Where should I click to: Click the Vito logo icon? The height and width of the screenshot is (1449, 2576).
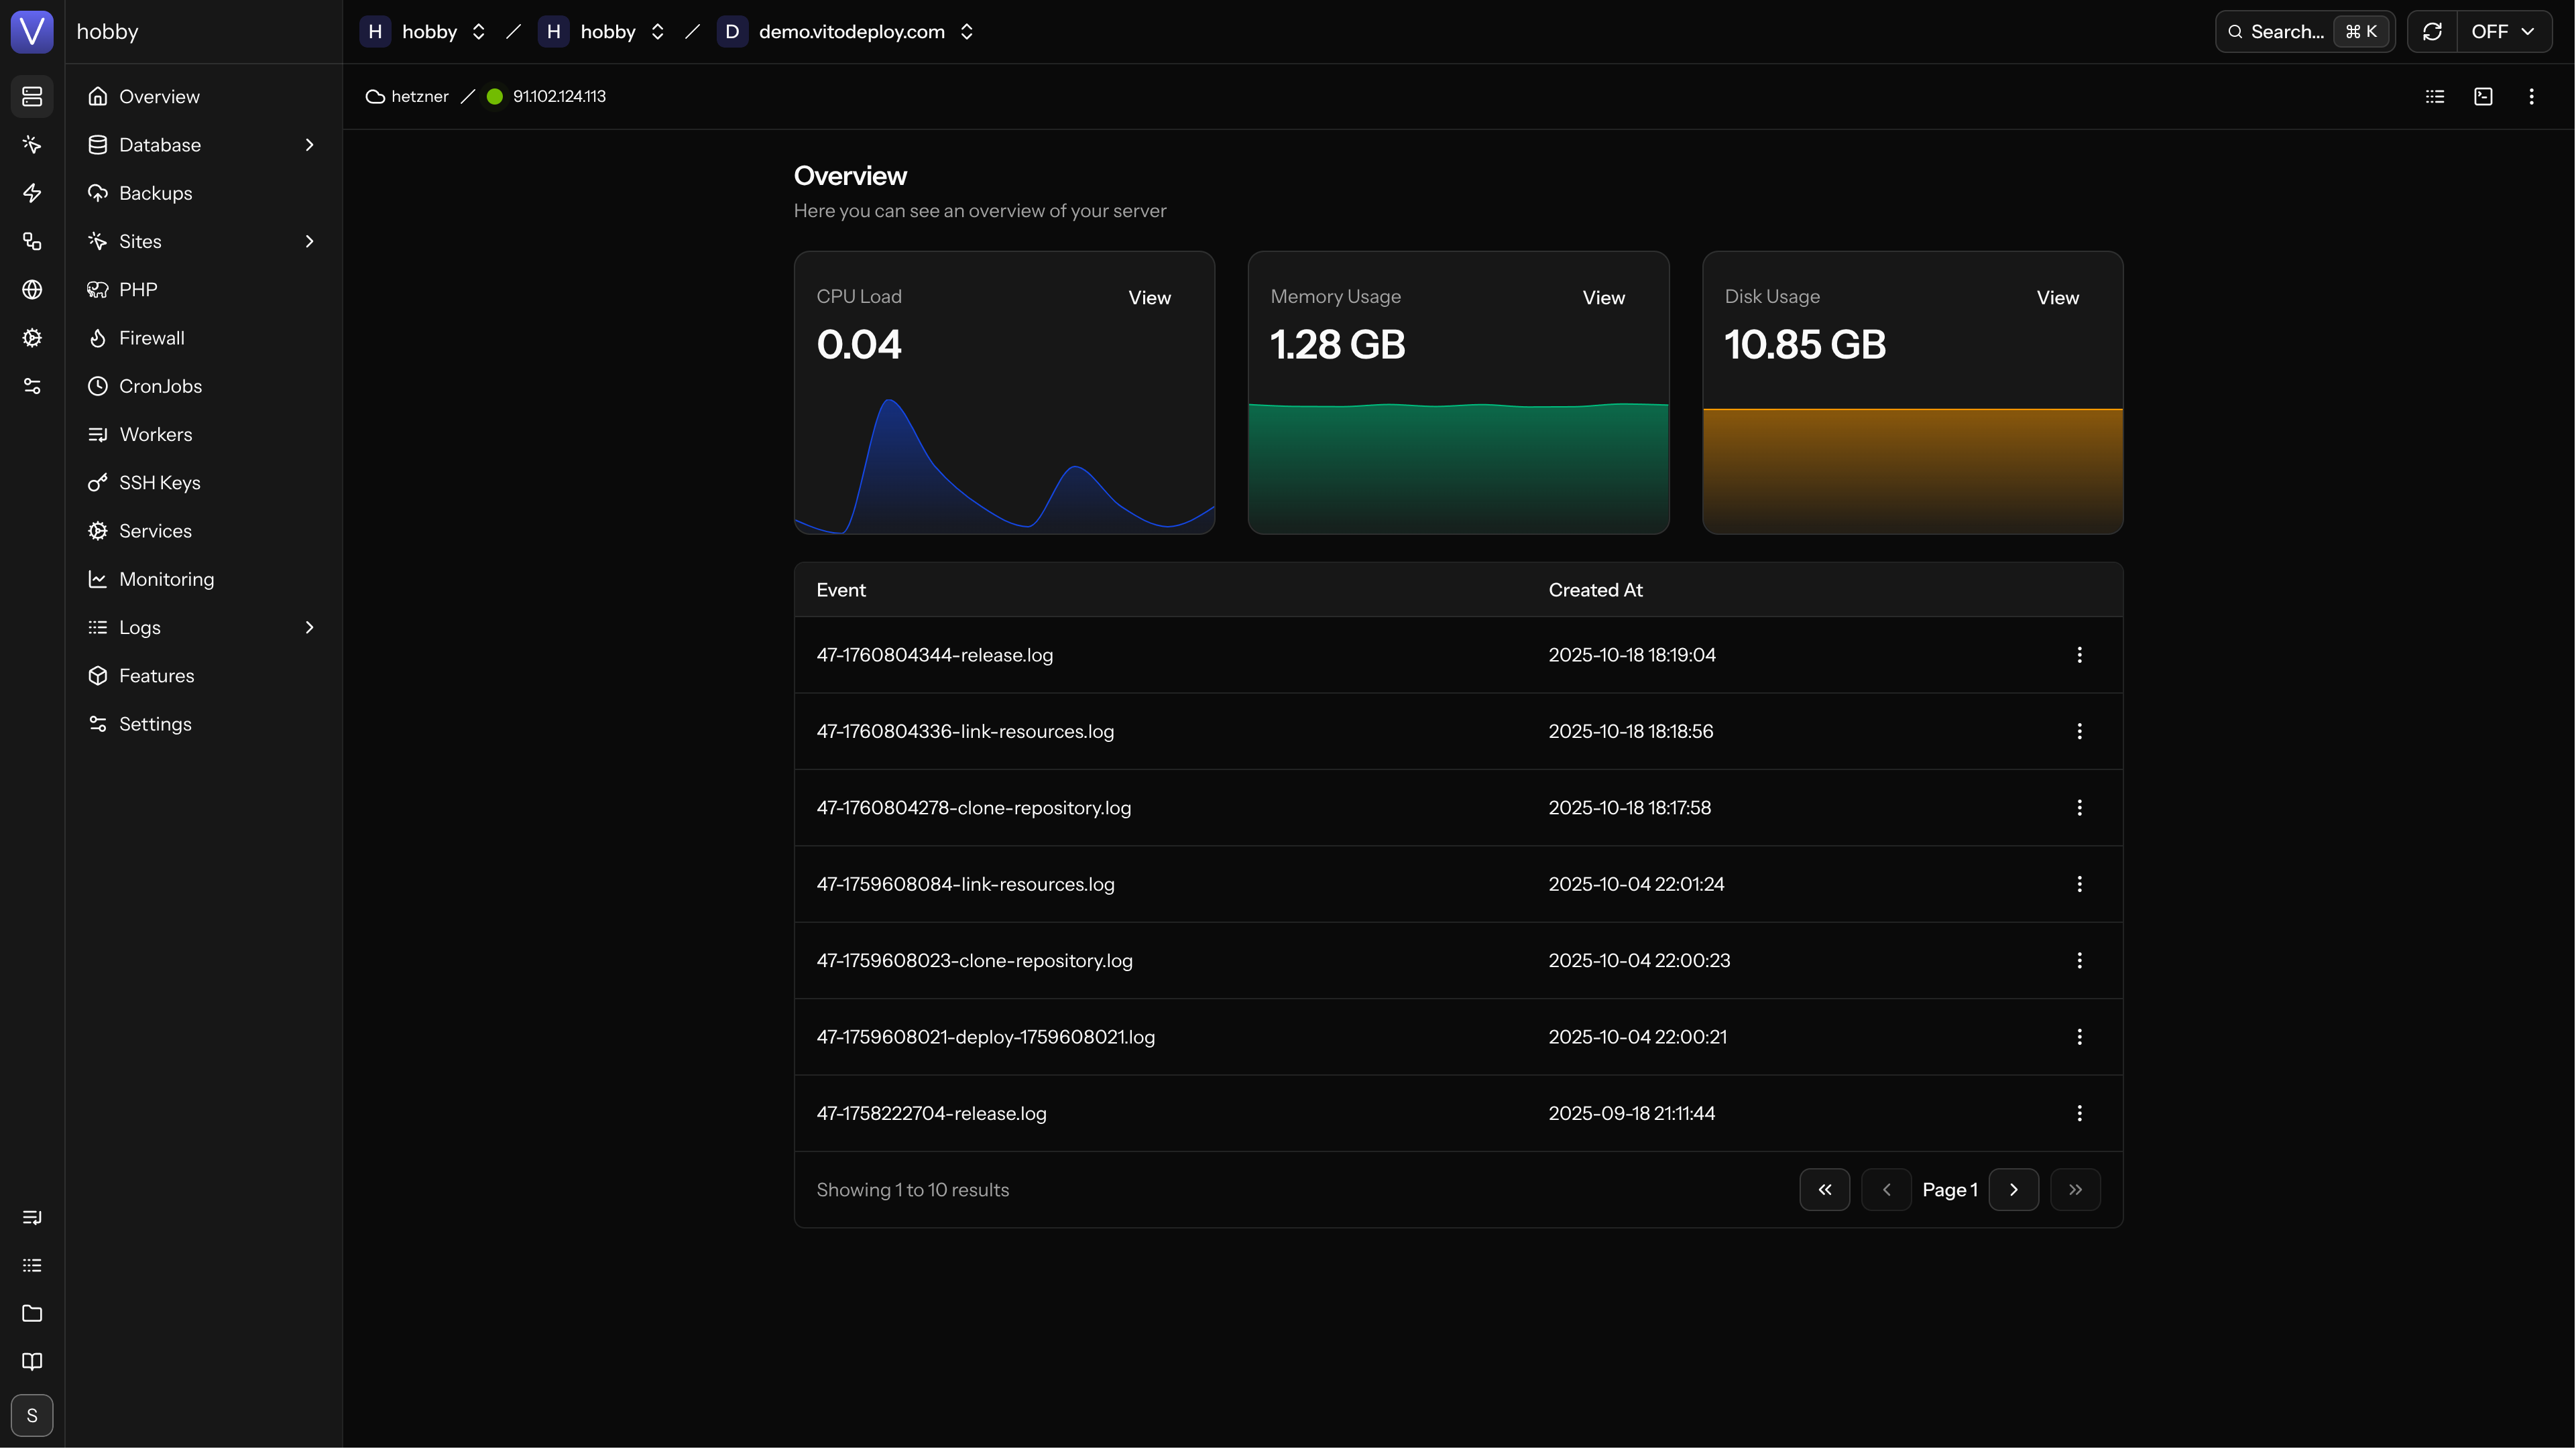(x=32, y=32)
